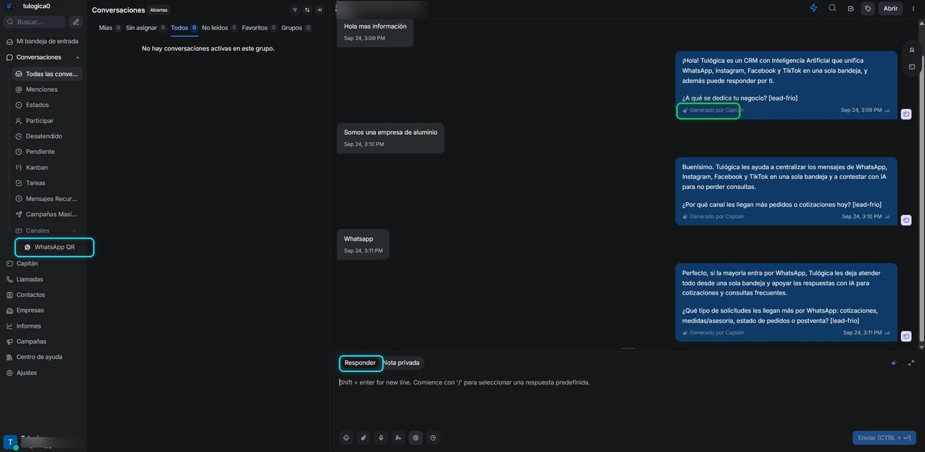925x452 pixels.
Task: Click the microphone record audio icon
Action: click(x=381, y=437)
